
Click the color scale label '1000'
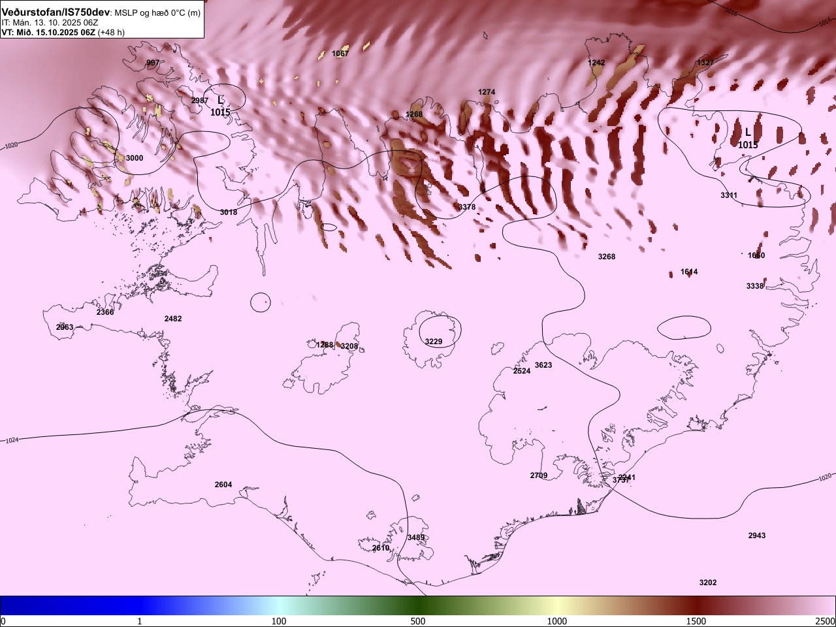click(557, 621)
